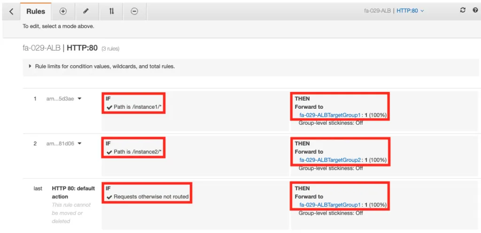The image size is (481, 233).
Task: Click 'fa-029-ALB | HTTP:80' page heading
Action: [x=60, y=48]
